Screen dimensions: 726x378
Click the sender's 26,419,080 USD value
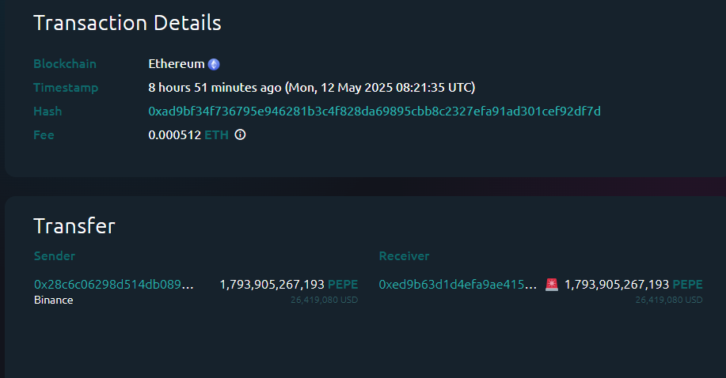point(324,301)
